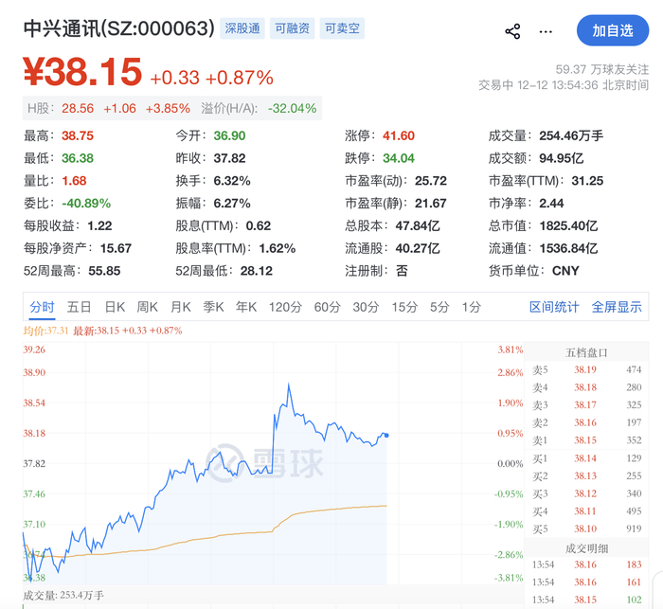The height and width of the screenshot is (609, 663).
Task: Click the trade detail row with volume 183
Action: 587,564
